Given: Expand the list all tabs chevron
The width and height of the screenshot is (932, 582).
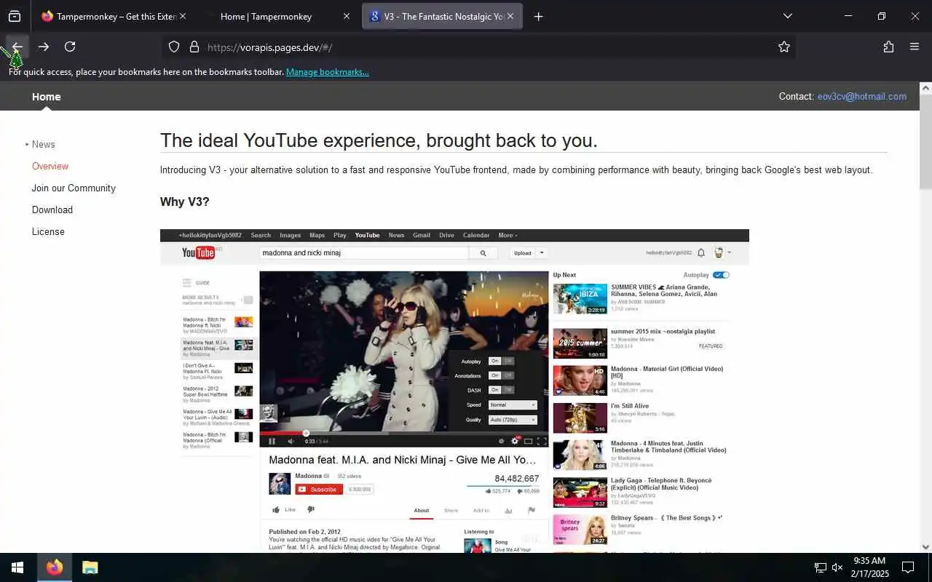Looking at the screenshot, I should point(787,16).
